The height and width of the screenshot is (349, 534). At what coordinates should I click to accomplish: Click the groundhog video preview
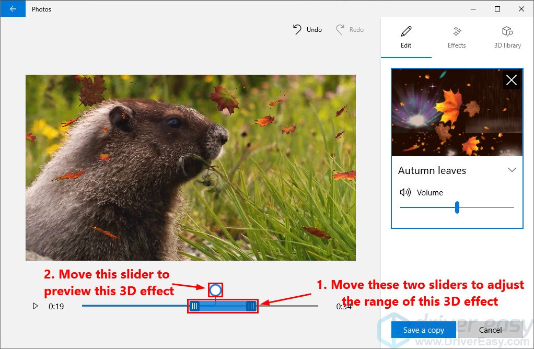(191, 168)
